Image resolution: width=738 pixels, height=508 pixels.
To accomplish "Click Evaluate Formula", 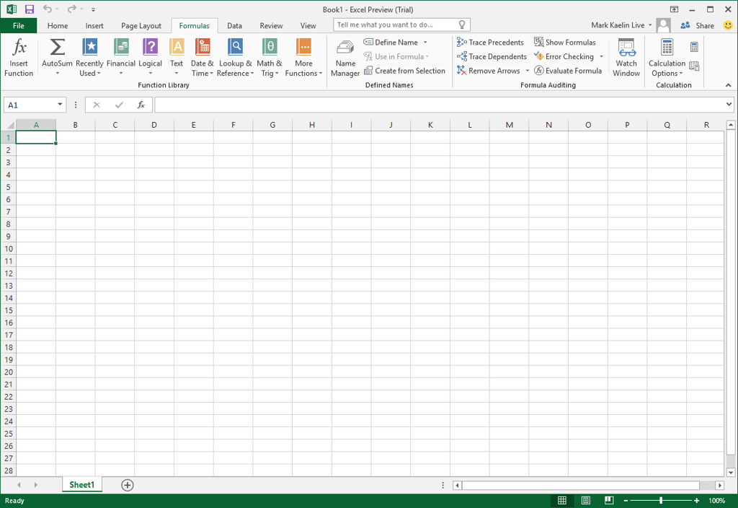I will click(568, 71).
